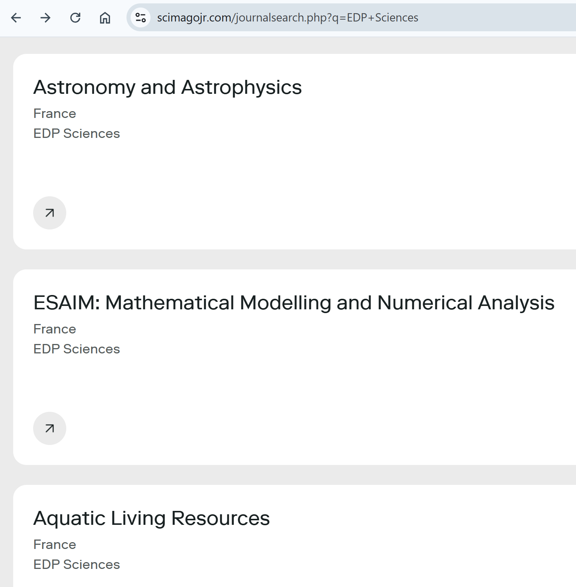Reload the current page
This screenshot has height=587, width=576.
pos(75,18)
